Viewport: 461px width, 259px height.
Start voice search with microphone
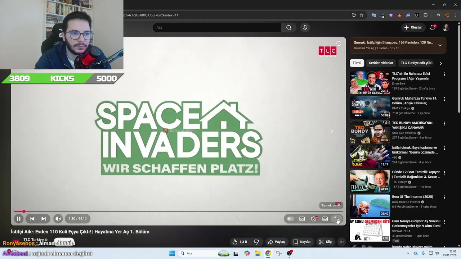click(x=305, y=28)
